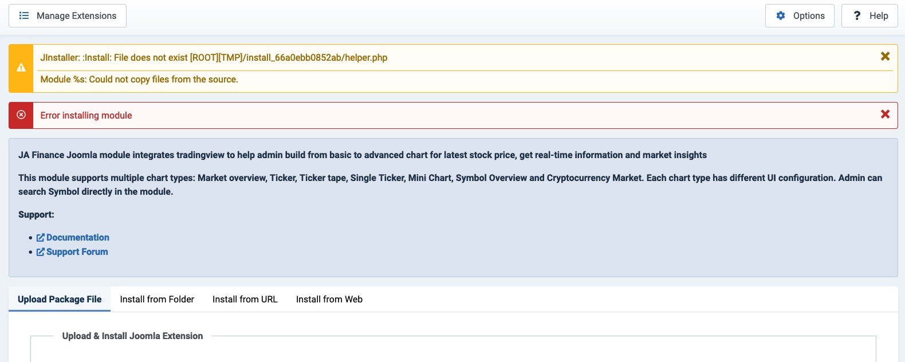
Task: Click the list icon beside Manage Extensions
Action: pos(24,16)
